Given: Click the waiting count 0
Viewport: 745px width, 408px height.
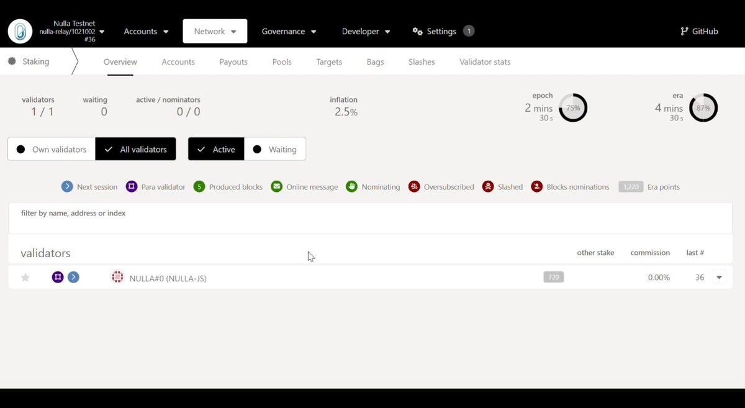Looking at the screenshot, I should tap(104, 112).
